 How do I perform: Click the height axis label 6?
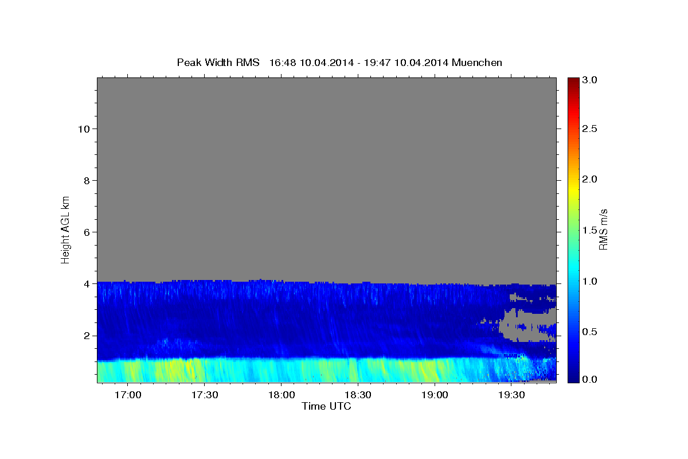(x=87, y=232)
